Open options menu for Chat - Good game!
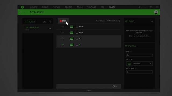Screen dimensions: 172x96 (50, 29)
